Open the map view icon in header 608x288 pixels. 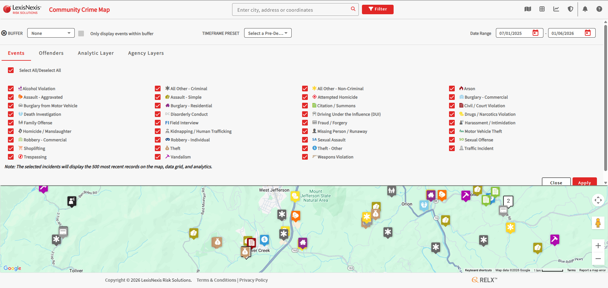point(528,9)
